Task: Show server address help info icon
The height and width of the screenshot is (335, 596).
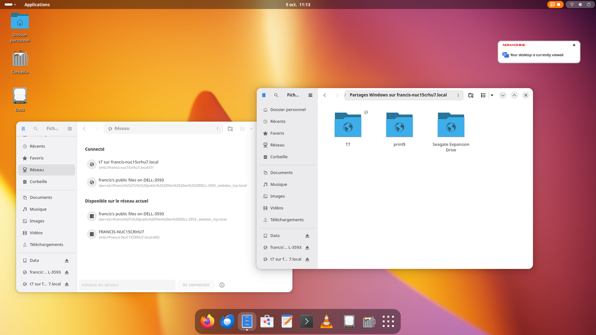Action: point(222,285)
